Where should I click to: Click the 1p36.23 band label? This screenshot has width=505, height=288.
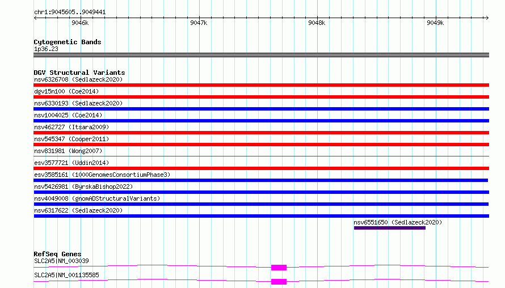[x=46, y=49]
